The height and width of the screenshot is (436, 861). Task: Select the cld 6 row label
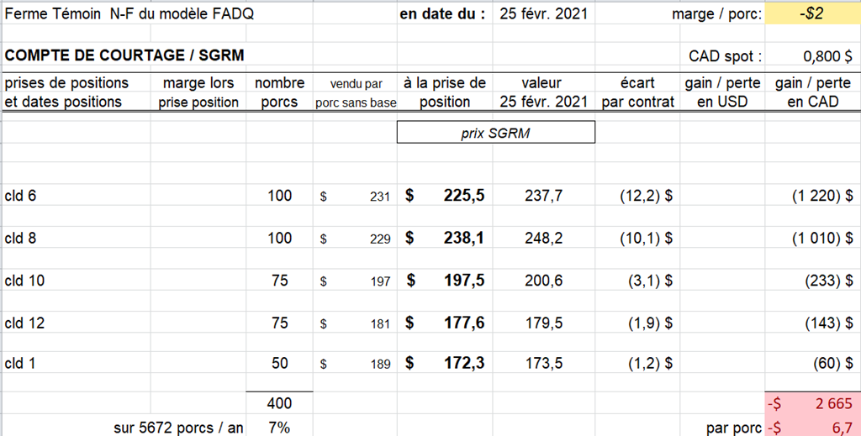20,196
